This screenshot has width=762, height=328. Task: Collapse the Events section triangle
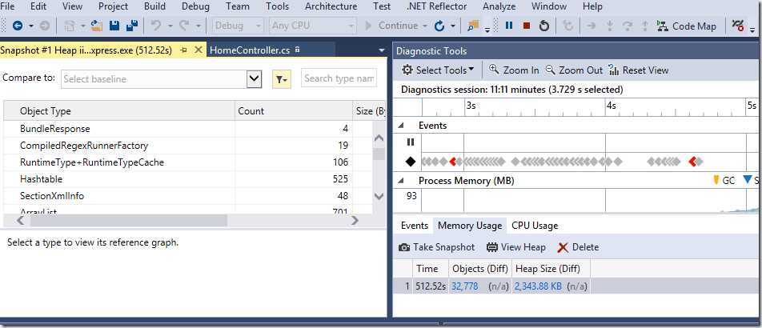pos(401,126)
